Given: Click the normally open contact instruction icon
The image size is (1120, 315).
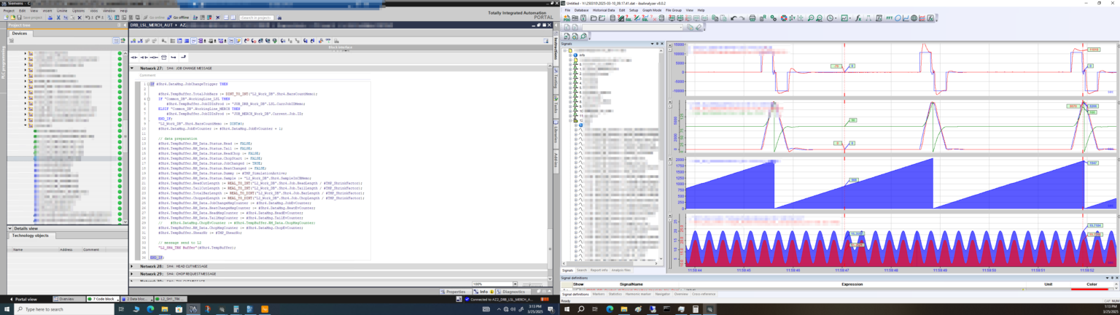Looking at the screenshot, I should pos(134,57).
